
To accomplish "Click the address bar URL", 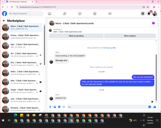I will (38, 7).
